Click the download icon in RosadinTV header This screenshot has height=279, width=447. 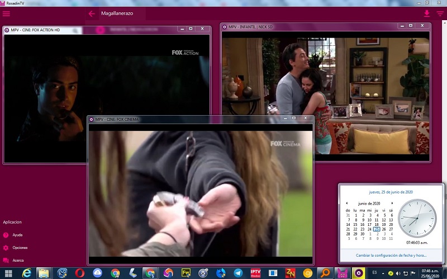pyautogui.click(x=427, y=13)
